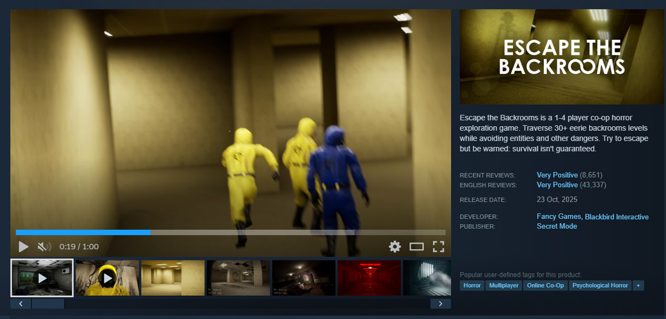Enter fullscreen video mode

coord(438,246)
